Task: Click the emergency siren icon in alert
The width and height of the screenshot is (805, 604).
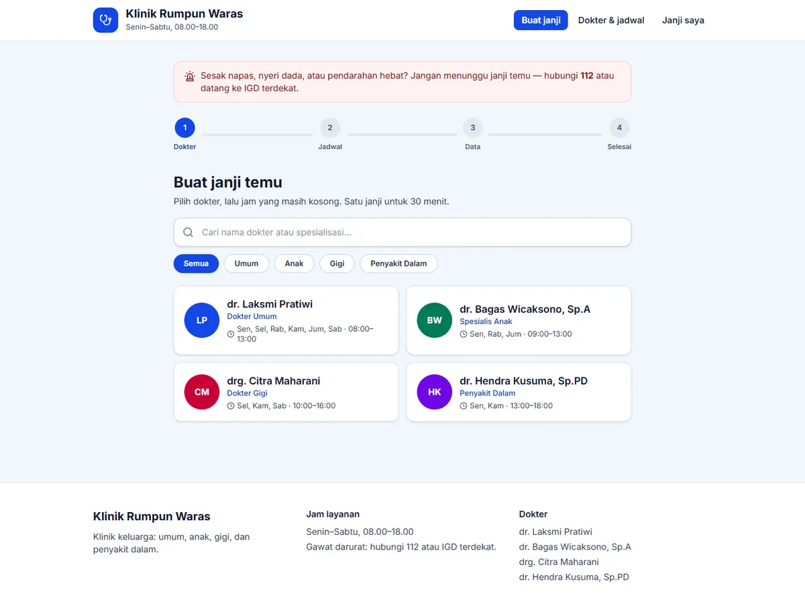Action: click(190, 77)
